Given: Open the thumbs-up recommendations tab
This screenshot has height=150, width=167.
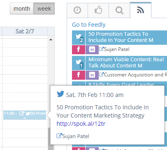Looking at the screenshot, I should [x=98, y=10].
